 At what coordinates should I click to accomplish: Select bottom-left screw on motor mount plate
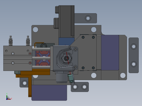(83, 68)
